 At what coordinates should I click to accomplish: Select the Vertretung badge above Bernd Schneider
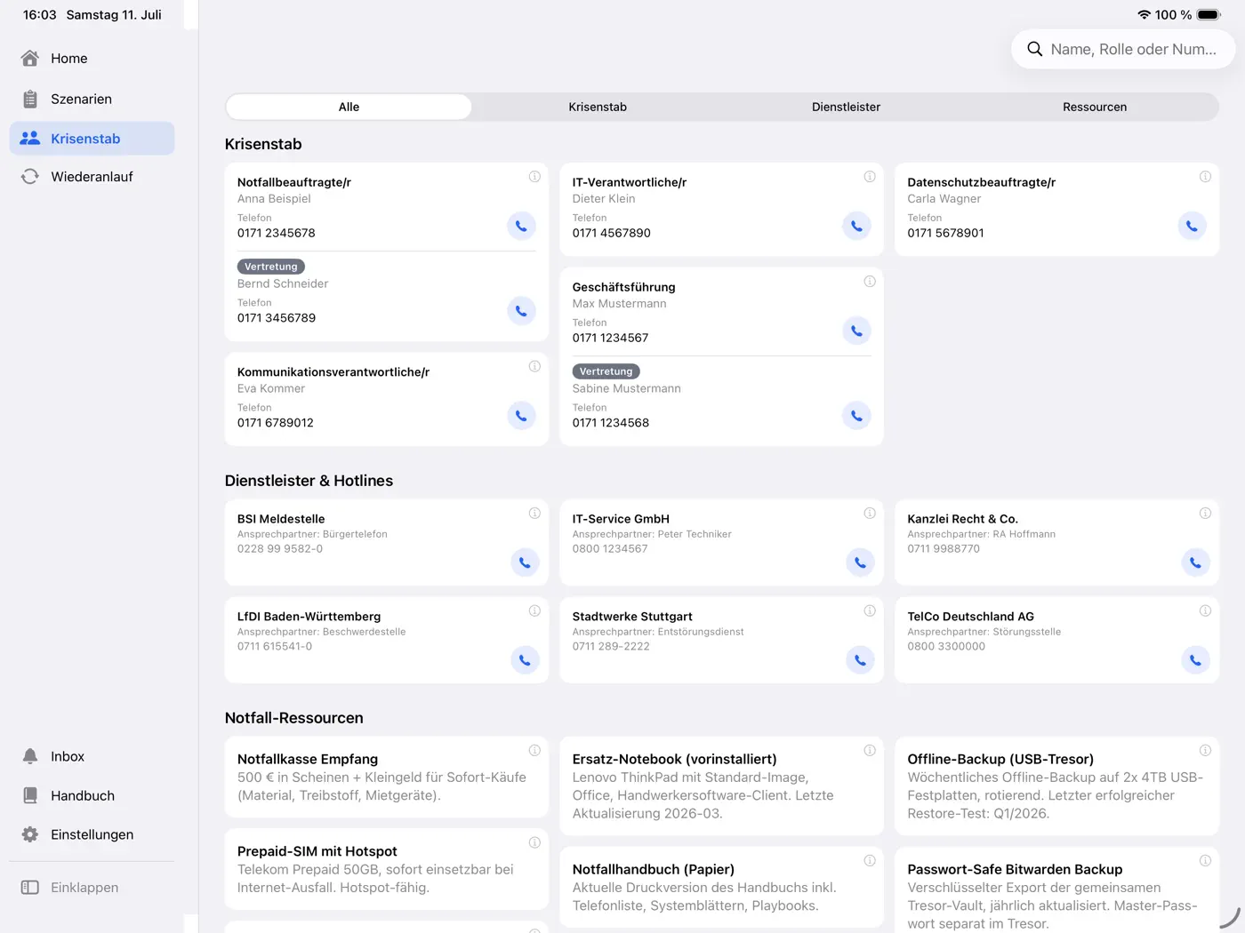point(271,267)
